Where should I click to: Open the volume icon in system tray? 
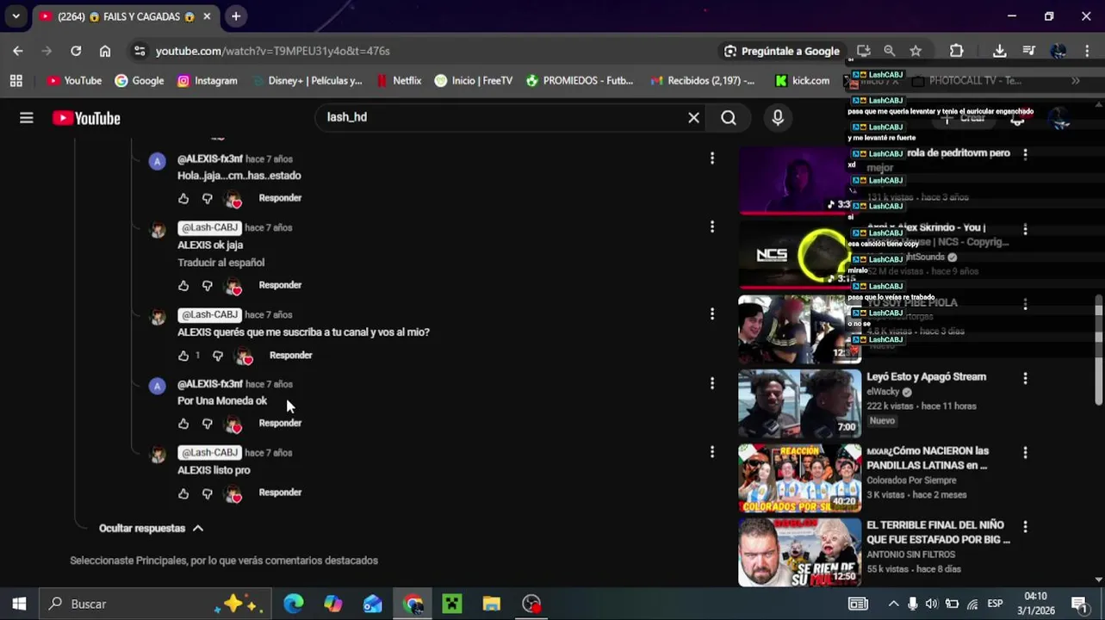[932, 604]
